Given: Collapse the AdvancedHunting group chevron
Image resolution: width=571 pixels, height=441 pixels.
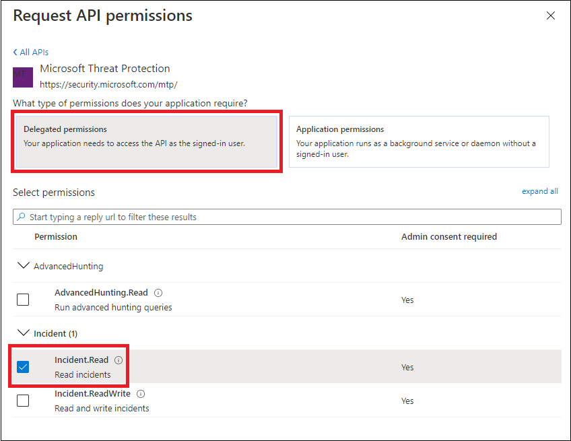Looking at the screenshot, I should (x=24, y=265).
